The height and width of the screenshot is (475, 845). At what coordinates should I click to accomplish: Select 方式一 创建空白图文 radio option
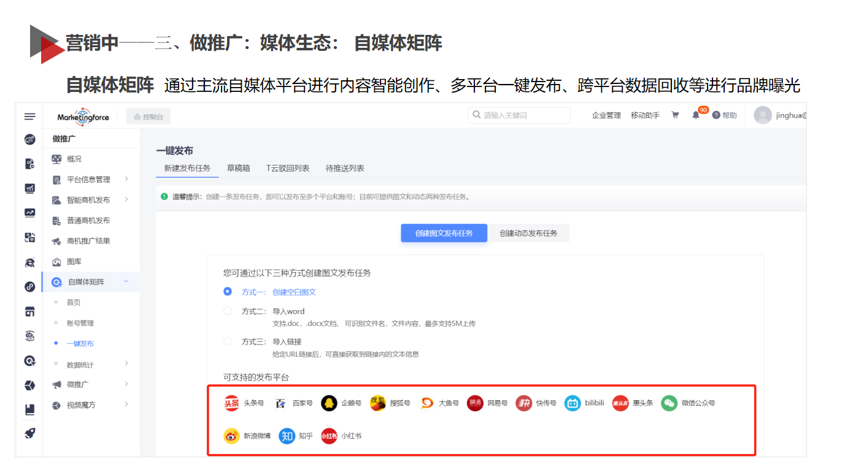pos(228,292)
